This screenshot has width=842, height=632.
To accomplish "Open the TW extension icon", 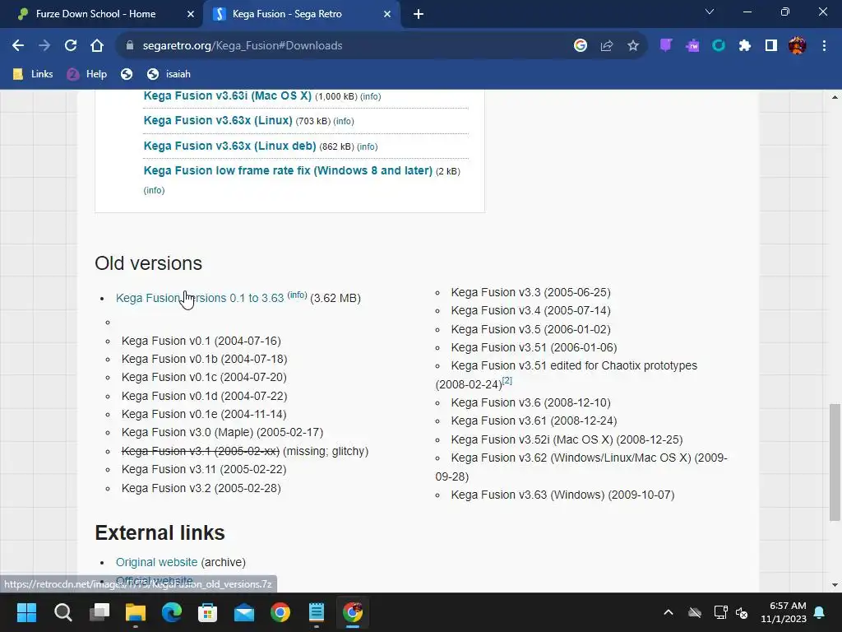I will 692,46.
